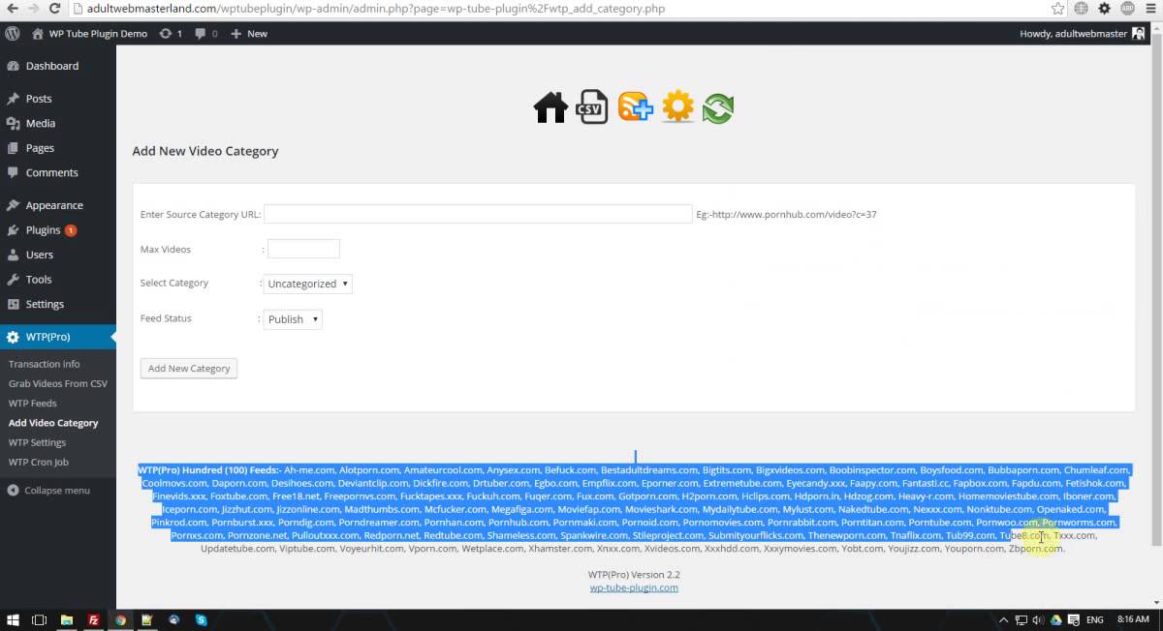Image resolution: width=1163 pixels, height=631 pixels.
Task: Open the Feed Status Publish dropdown
Action: click(293, 318)
